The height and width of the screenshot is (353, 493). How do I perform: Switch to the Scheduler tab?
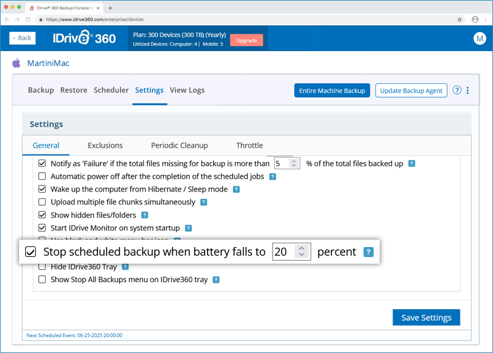coord(112,90)
